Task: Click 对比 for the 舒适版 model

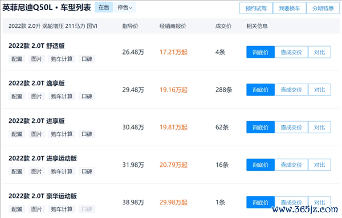Action: pos(320,52)
